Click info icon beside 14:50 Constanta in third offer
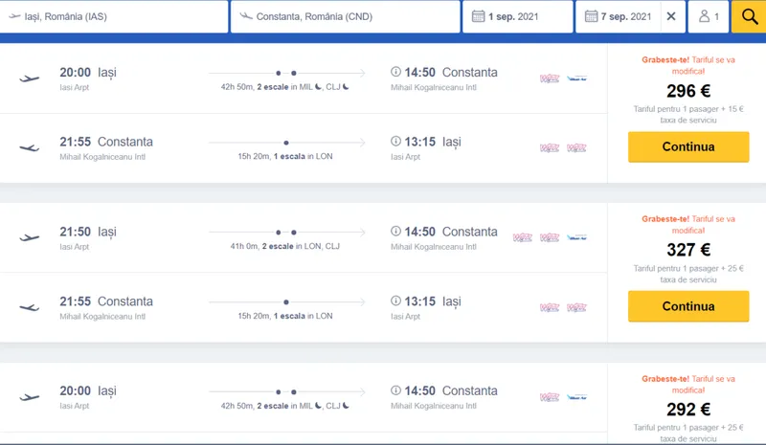 click(x=396, y=391)
